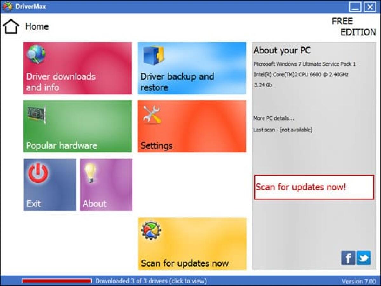View downloaded drivers from status bar

tap(151, 281)
